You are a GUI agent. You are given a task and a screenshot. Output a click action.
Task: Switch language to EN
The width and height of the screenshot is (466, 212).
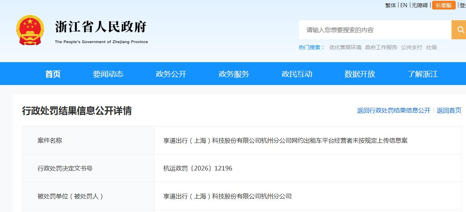click(x=404, y=5)
